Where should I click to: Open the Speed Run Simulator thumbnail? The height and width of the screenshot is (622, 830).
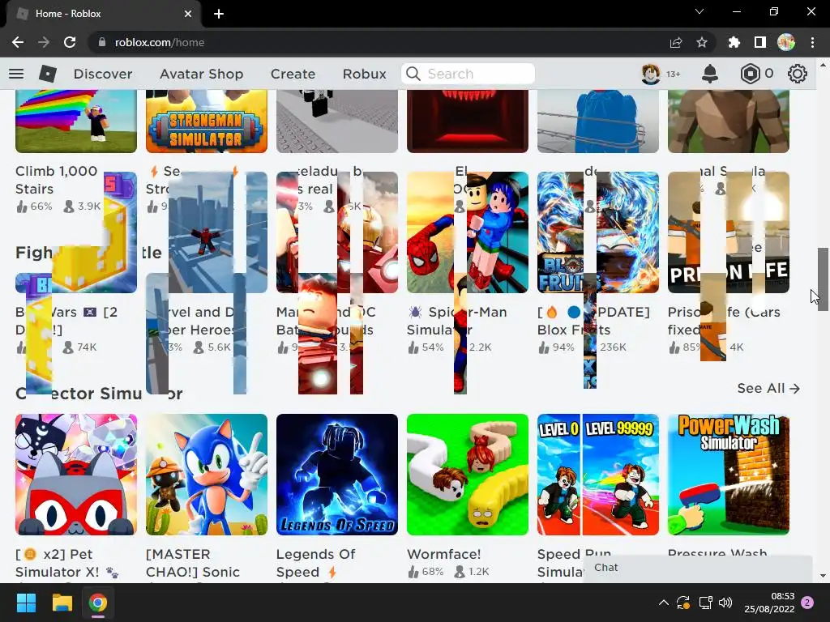coord(598,475)
